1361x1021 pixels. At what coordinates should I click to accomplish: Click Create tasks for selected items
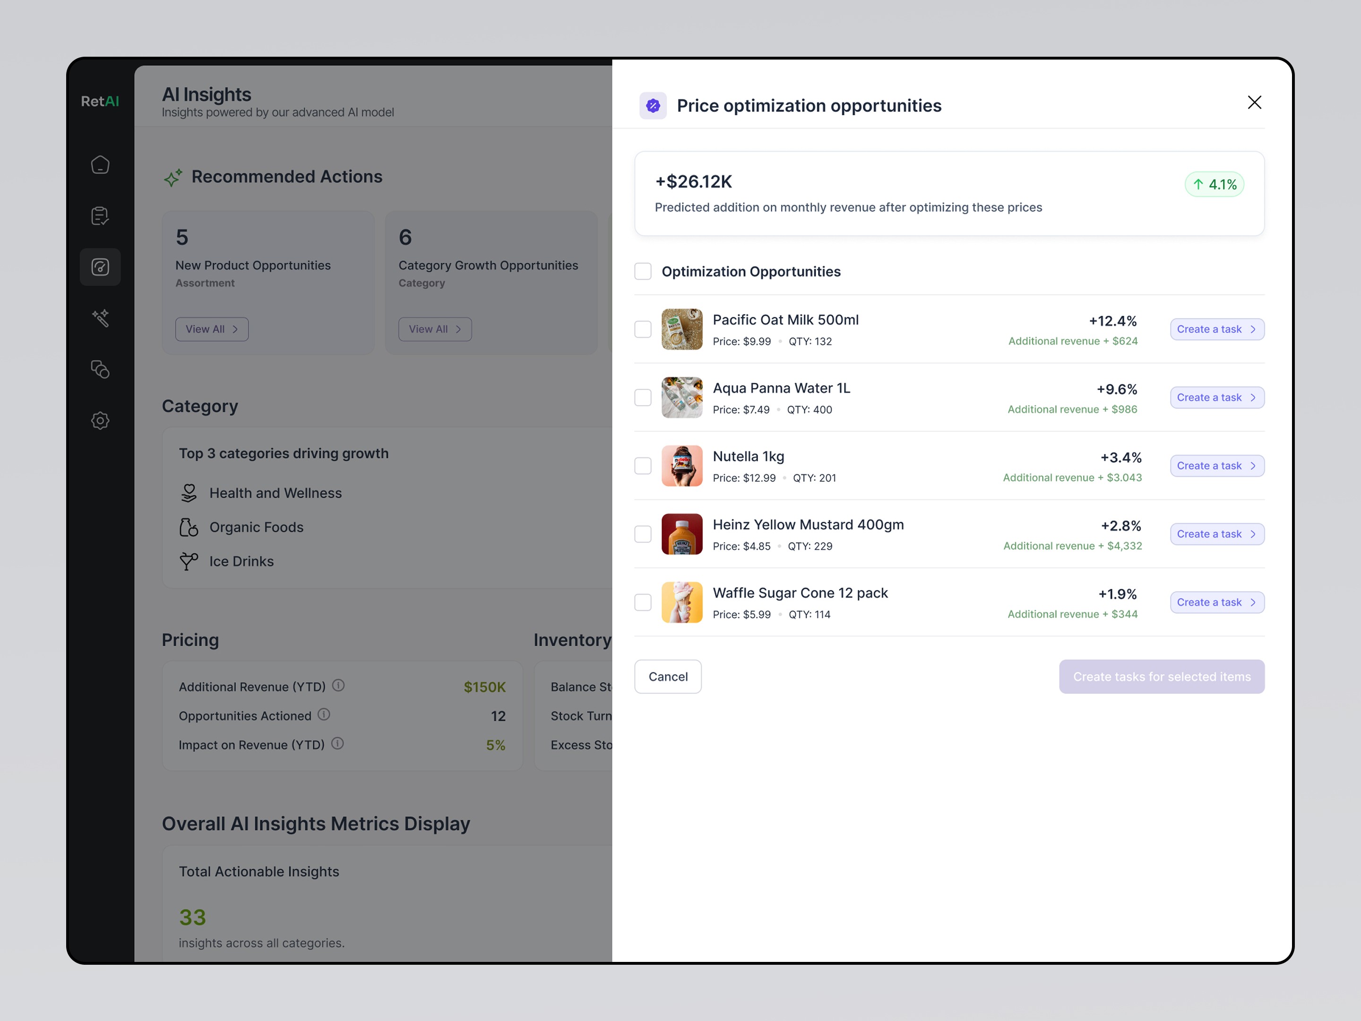[x=1161, y=676]
